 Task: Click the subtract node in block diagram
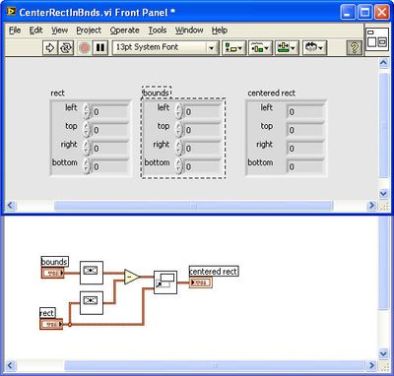131,278
